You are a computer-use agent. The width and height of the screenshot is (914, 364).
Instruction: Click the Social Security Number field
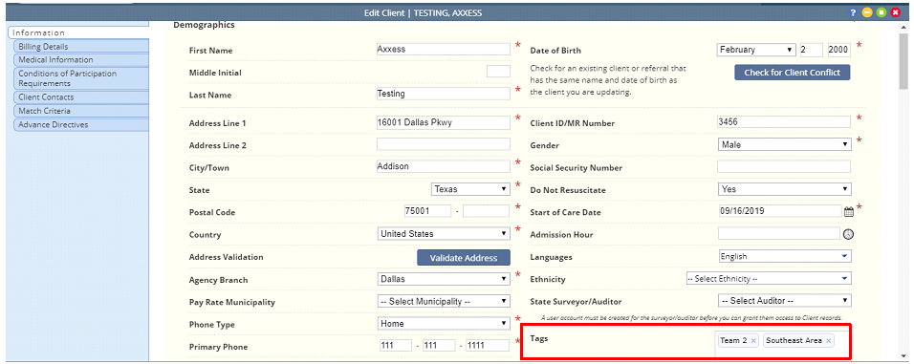(784, 167)
